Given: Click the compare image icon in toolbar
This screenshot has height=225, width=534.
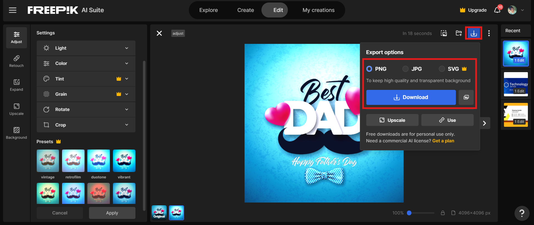Looking at the screenshot, I should [444, 33].
